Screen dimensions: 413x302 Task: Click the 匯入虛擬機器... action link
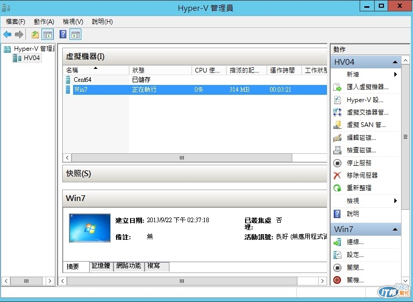point(367,87)
